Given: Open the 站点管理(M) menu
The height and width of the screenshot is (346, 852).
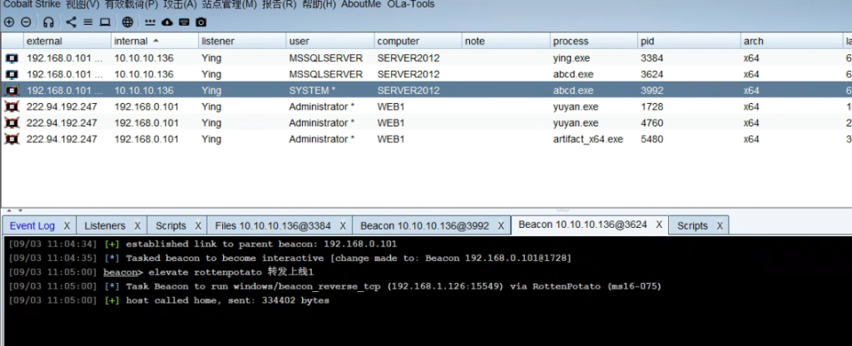Looking at the screenshot, I should pyautogui.click(x=230, y=4).
